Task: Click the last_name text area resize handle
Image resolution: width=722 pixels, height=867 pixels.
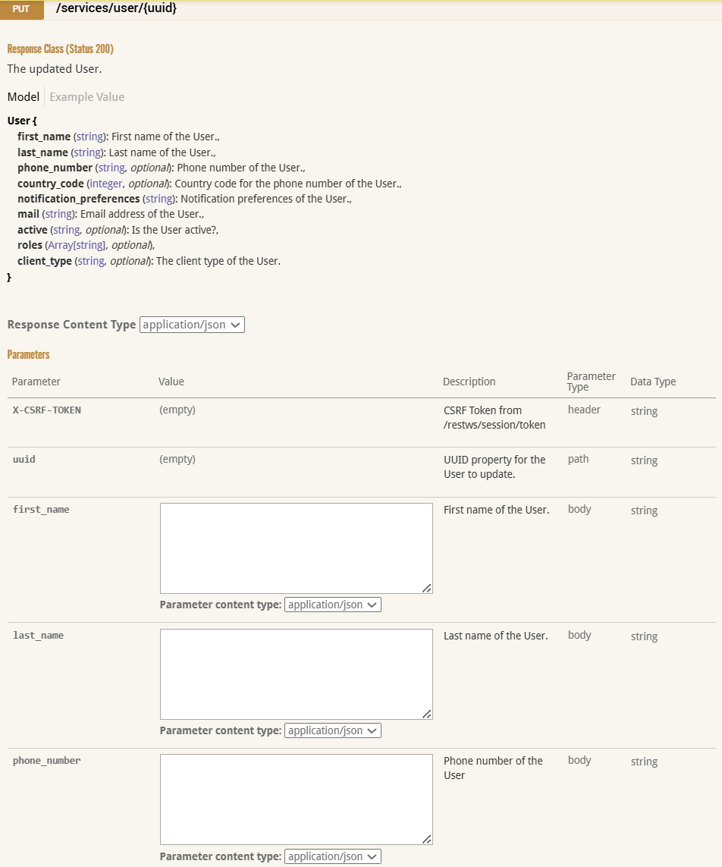Action: [x=427, y=714]
